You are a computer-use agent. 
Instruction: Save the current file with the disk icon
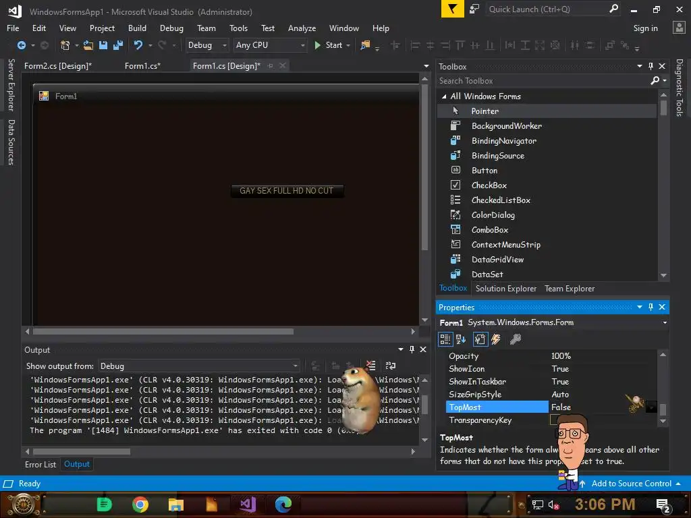point(103,45)
